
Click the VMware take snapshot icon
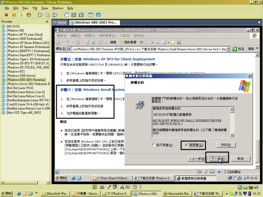[40, 15]
